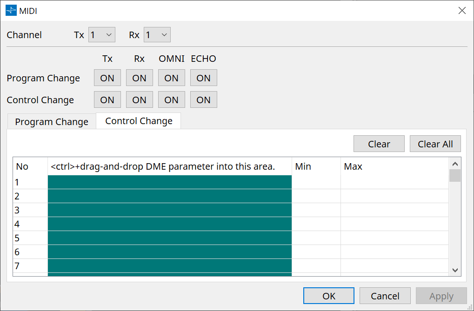
Task: Click the MIDI icon in the title bar
Action: [10, 10]
